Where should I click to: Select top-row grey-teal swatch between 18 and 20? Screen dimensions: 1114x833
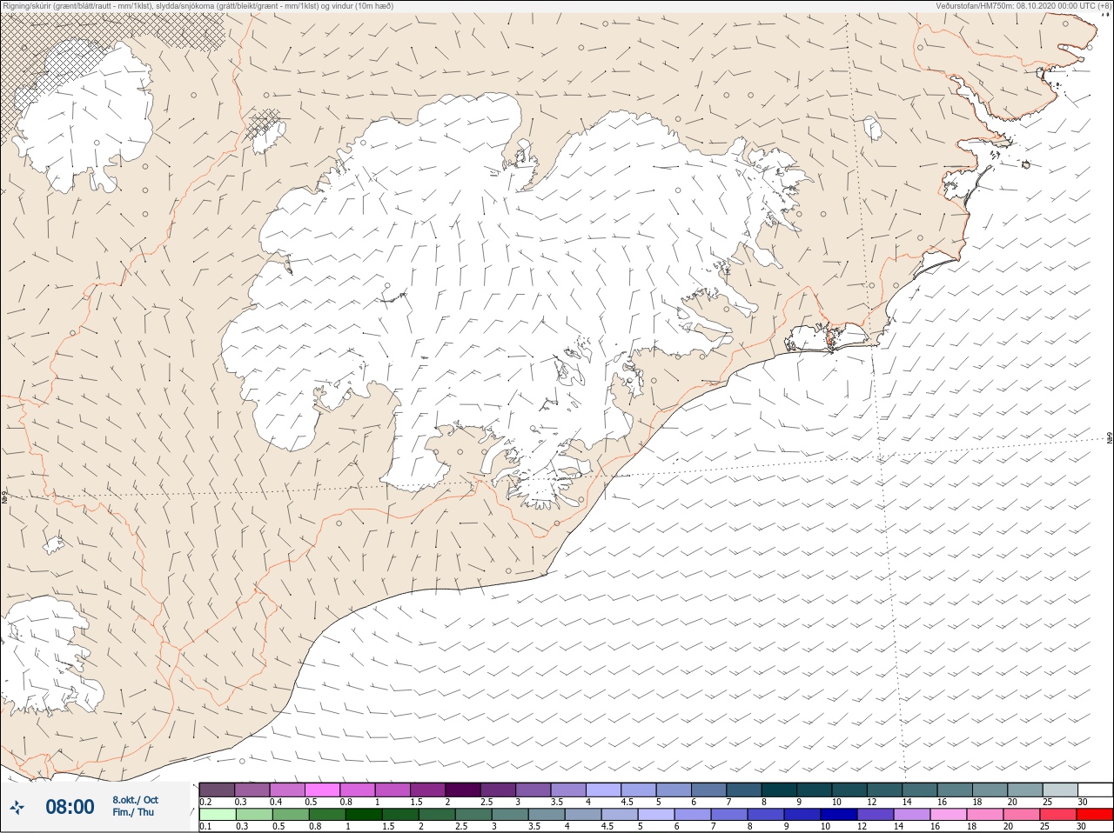coord(990,790)
